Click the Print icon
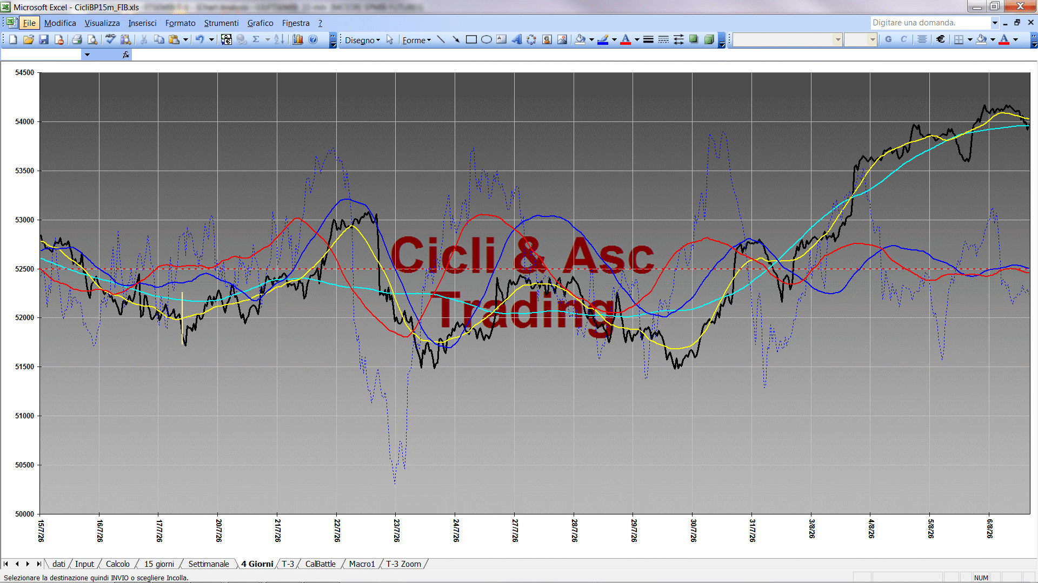 click(77, 39)
